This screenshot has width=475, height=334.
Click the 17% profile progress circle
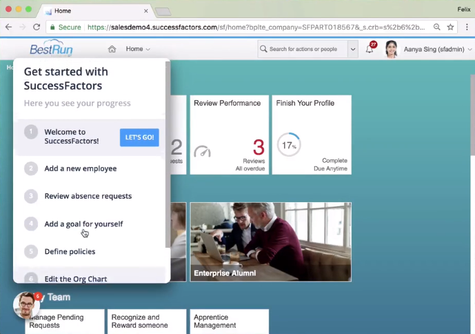[x=289, y=145]
